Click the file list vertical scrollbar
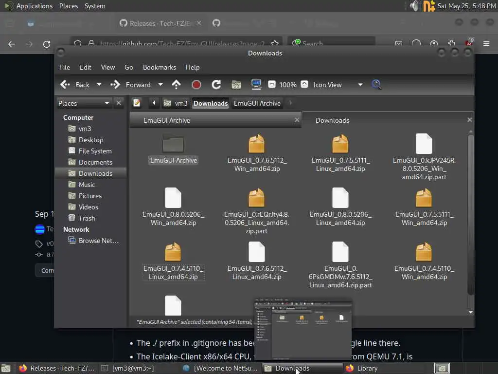 [x=471, y=215]
